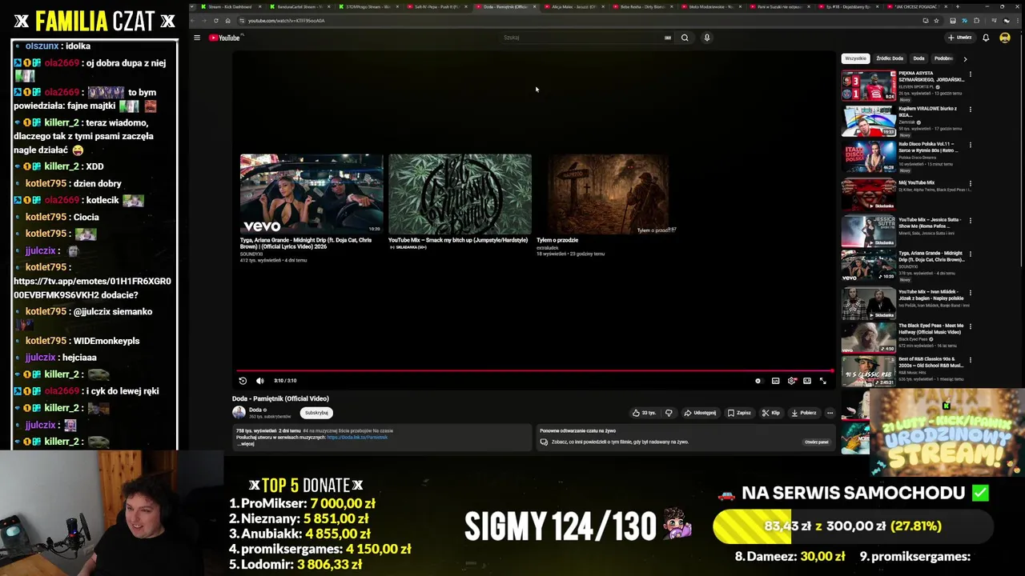Click the Black Eyed Peas Meet Me Halfway title
The width and height of the screenshot is (1025, 576).
[x=931, y=329]
